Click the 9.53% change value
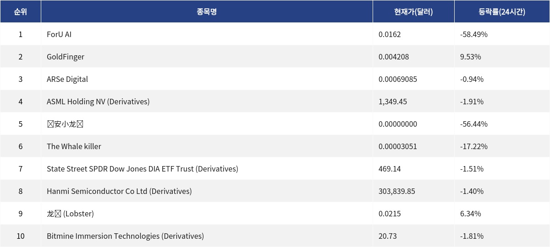 (x=470, y=57)
